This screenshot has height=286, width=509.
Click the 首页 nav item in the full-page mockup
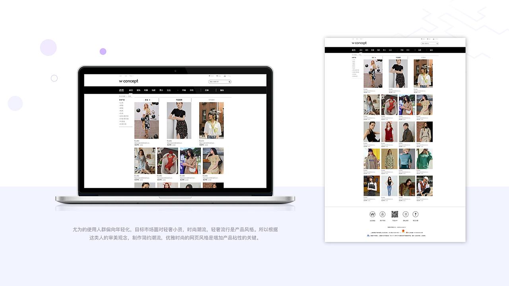pos(354,50)
